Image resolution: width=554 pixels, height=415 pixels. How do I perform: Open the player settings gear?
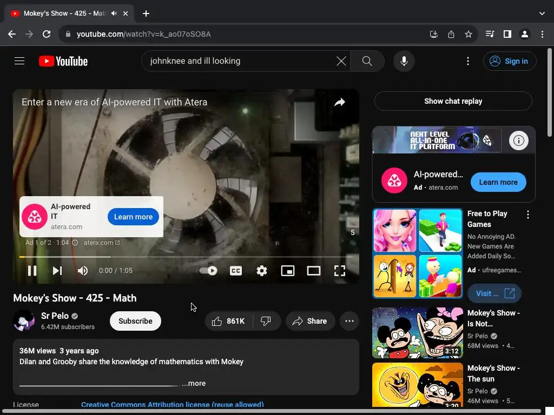pyautogui.click(x=262, y=271)
